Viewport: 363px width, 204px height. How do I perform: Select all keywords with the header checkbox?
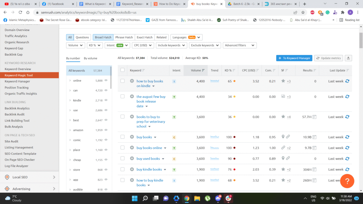point(122,70)
